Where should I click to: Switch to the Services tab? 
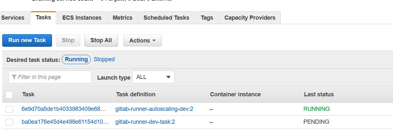pos(13,18)
